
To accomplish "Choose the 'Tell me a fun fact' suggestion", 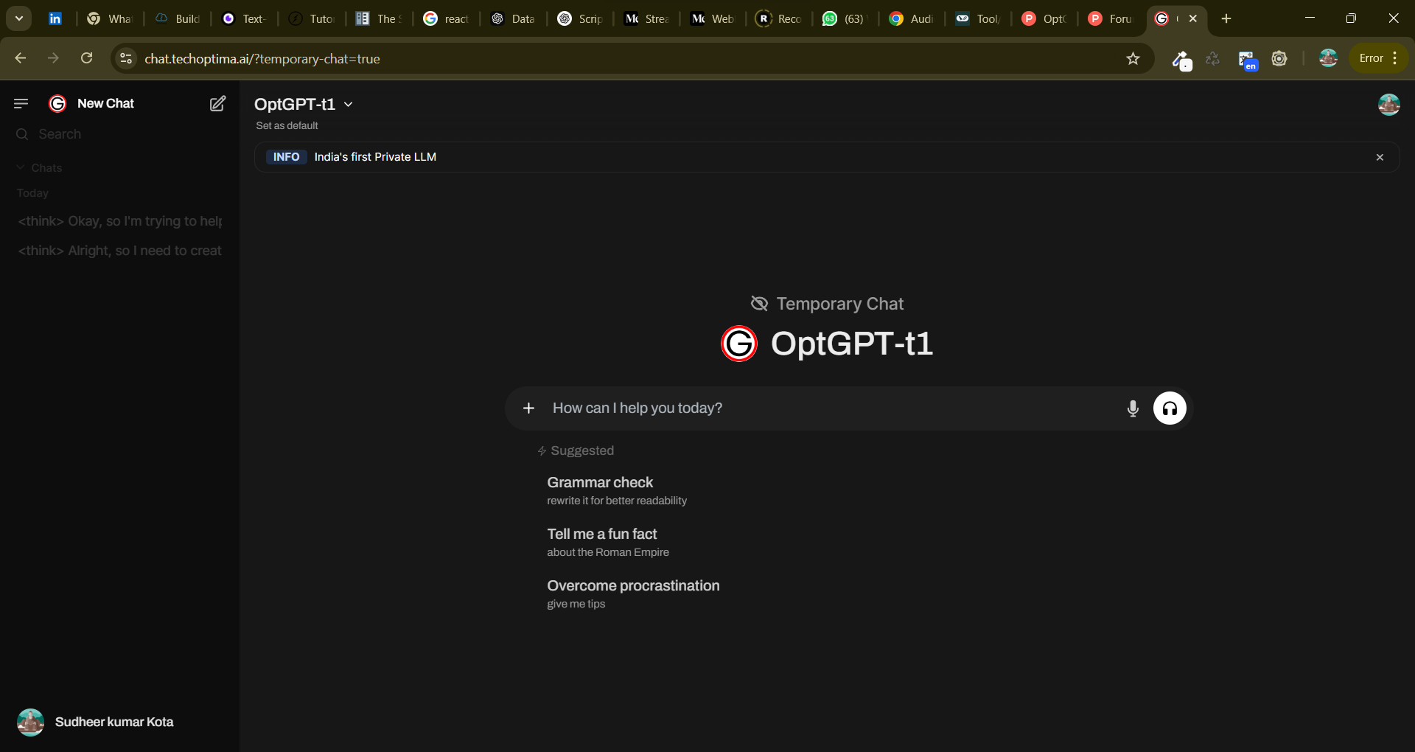I will point(608,542).
